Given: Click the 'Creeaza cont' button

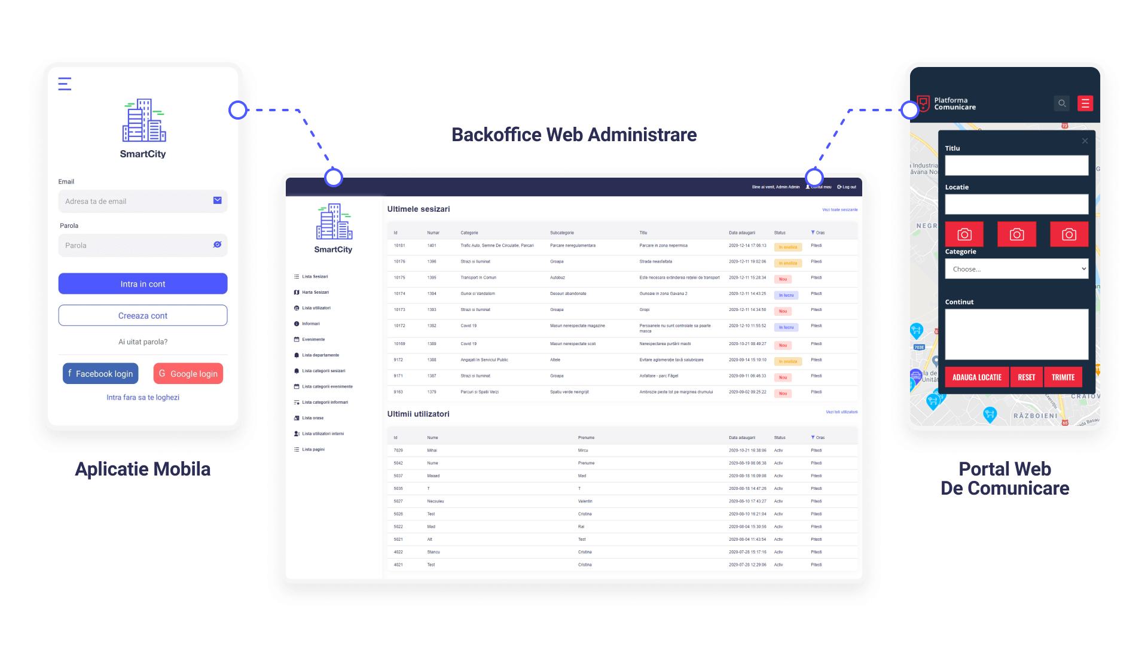Looking at the screenshot, I should pos(143,315).
